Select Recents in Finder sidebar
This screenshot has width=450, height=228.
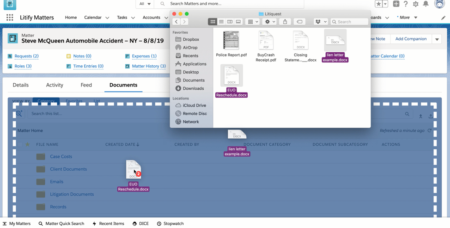pos(190,55)
